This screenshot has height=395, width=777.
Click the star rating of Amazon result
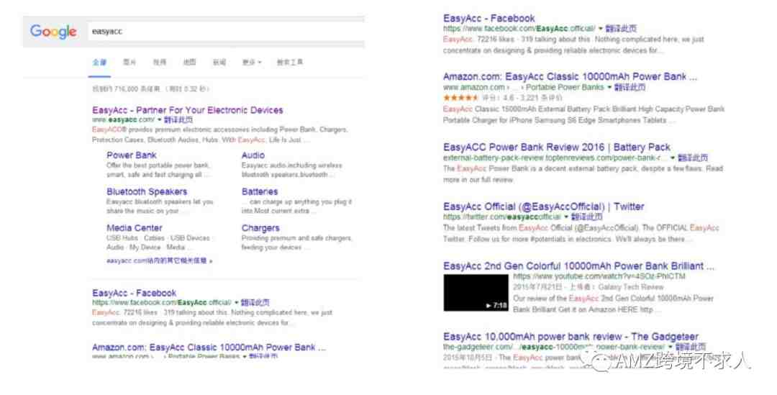460,98
